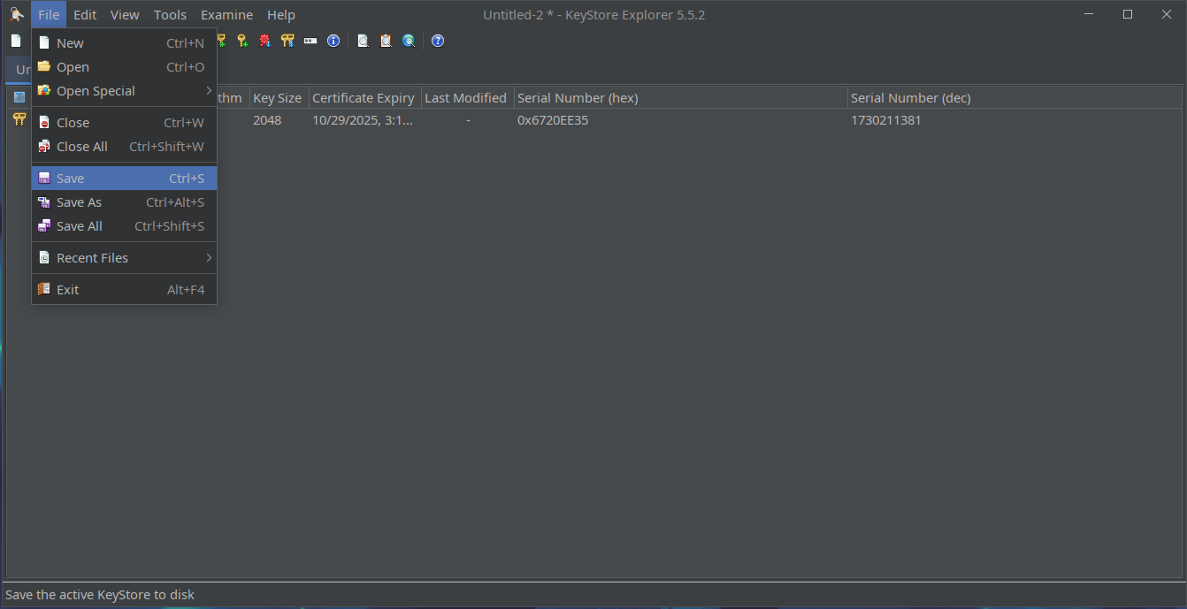Open the Tools menu in menu bar
This screenshot has height=609, width=1187.
(170, 15)
